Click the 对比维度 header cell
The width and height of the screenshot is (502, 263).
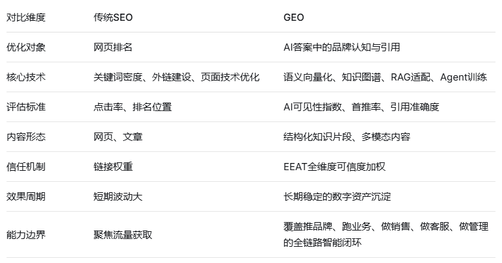26,18
